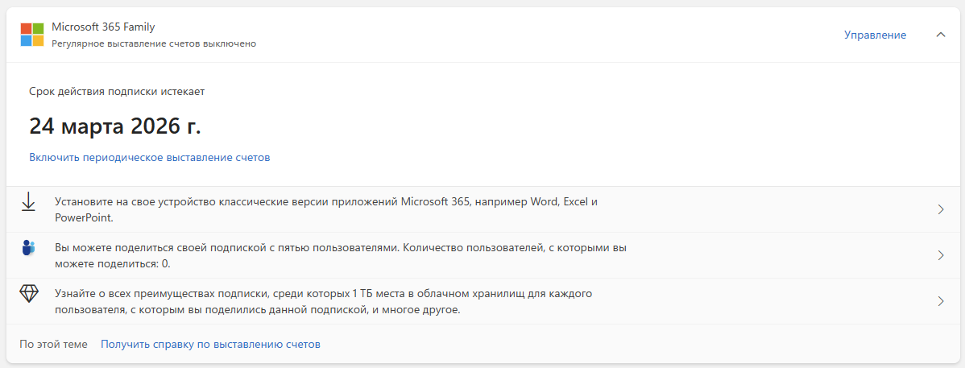Click the Microsoft four-square logo
Viewport: 965px width, 368px height.
(32, 35)
